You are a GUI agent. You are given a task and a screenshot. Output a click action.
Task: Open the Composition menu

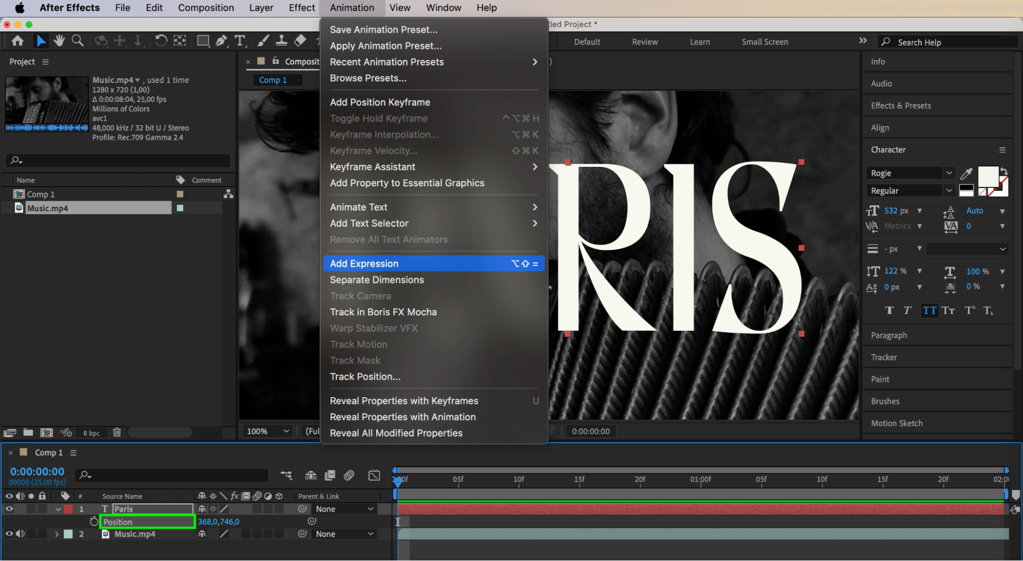coord(206,8)
